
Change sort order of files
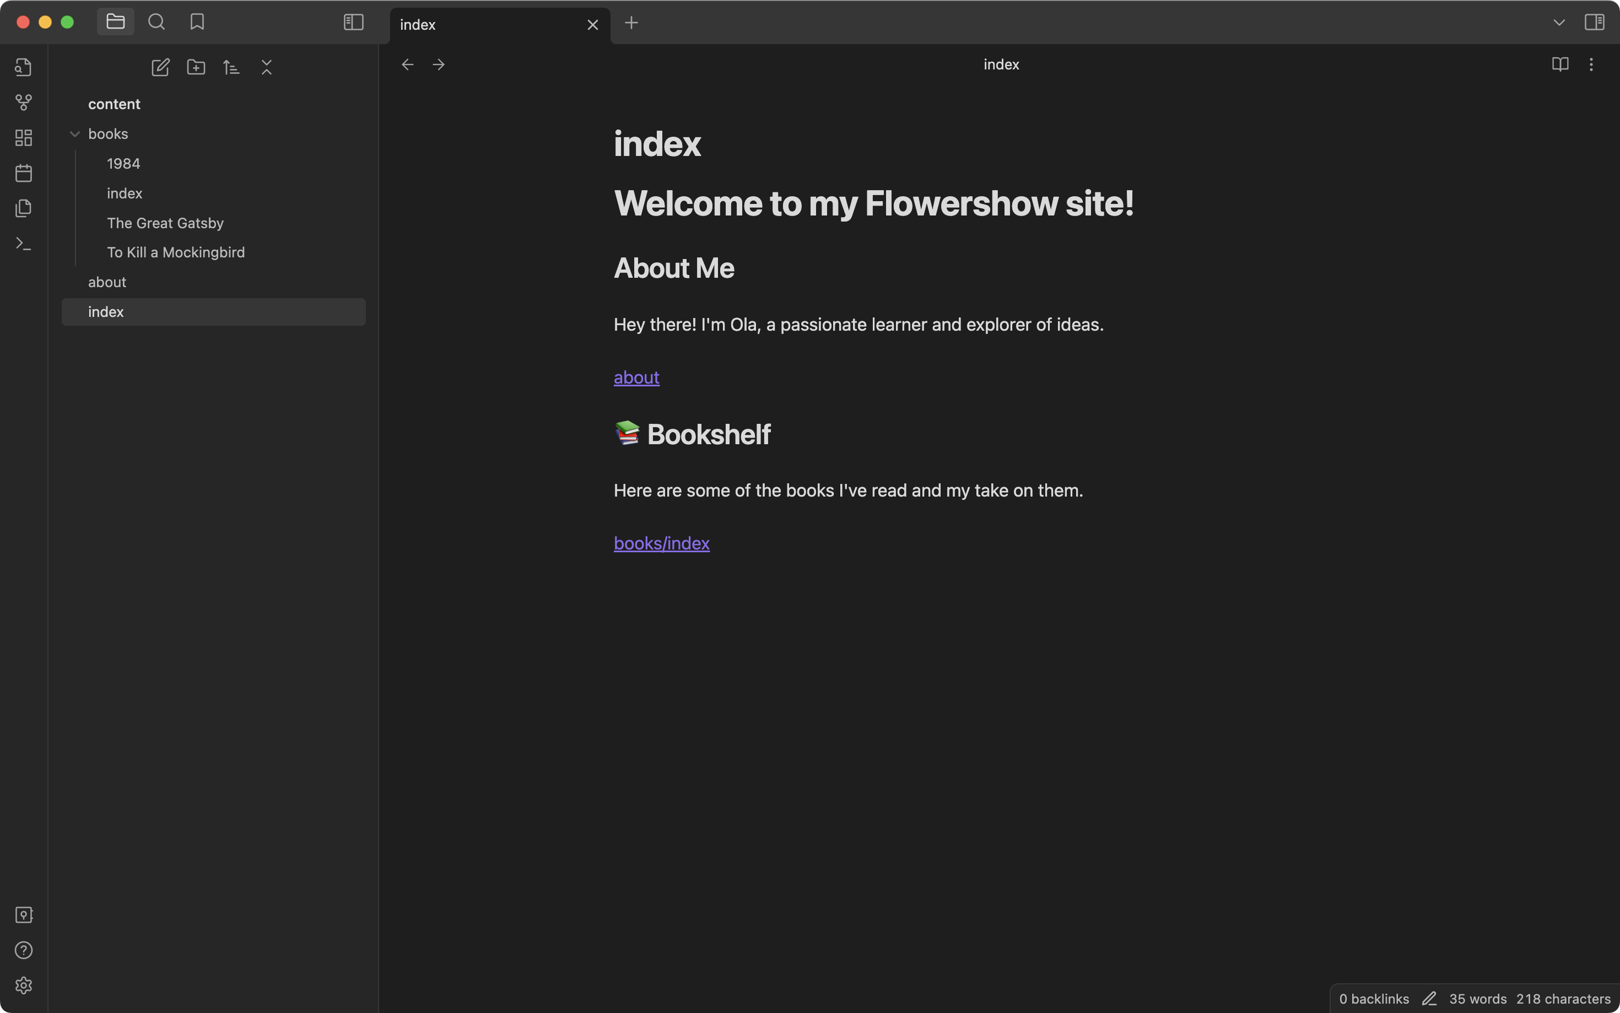[x=231, y=67]
